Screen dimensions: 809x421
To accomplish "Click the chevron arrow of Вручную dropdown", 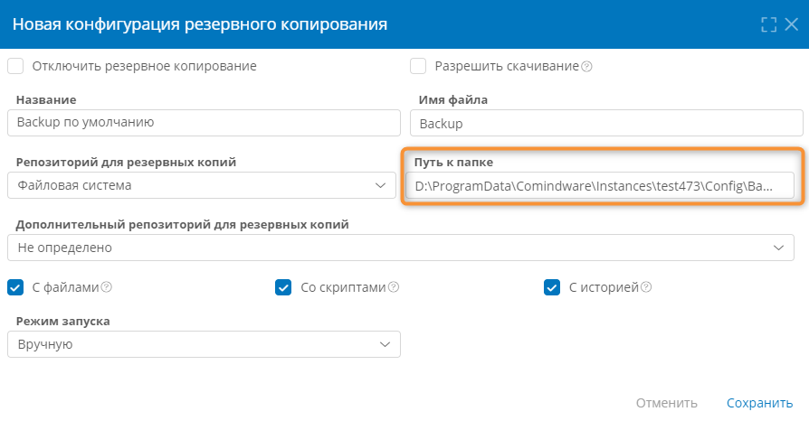I will click(x=385, y=344).
